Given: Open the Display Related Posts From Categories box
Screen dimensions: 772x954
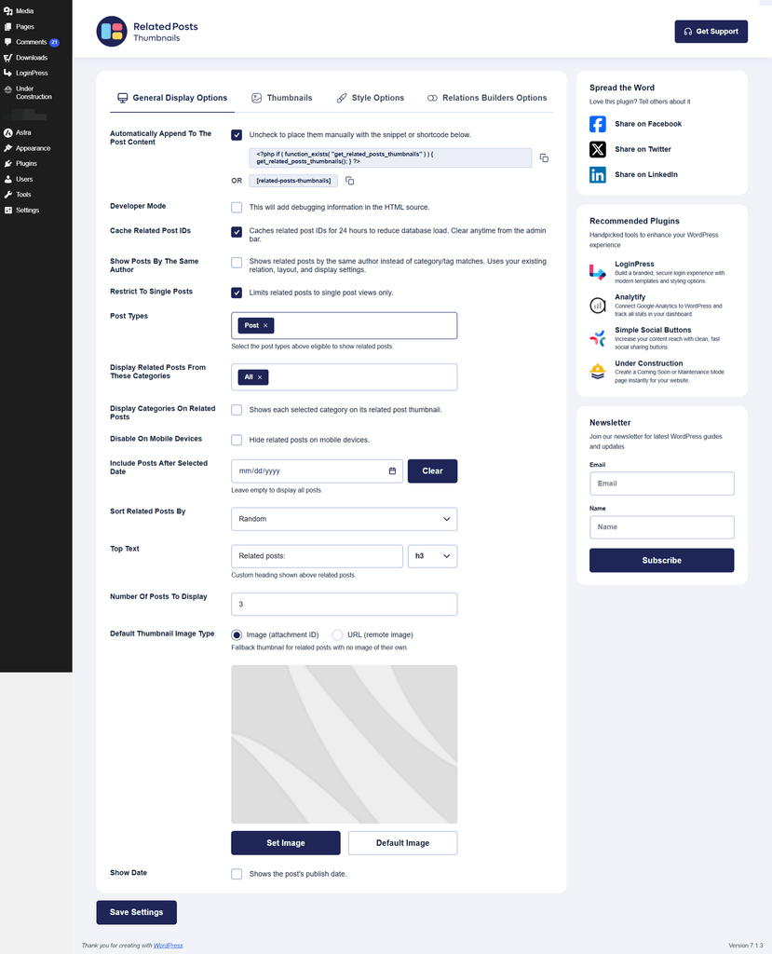Looking at the screenshot, I should pyautogui.click(x=345, y=377).
